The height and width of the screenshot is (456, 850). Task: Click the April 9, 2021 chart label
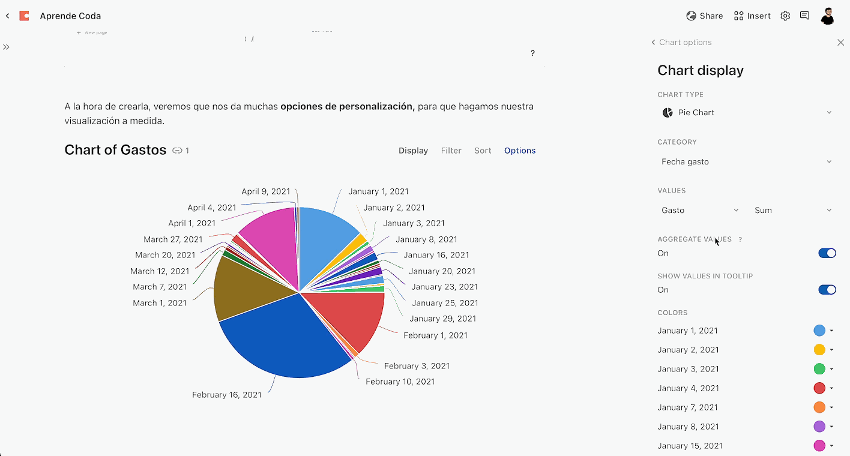click(266, 191)
